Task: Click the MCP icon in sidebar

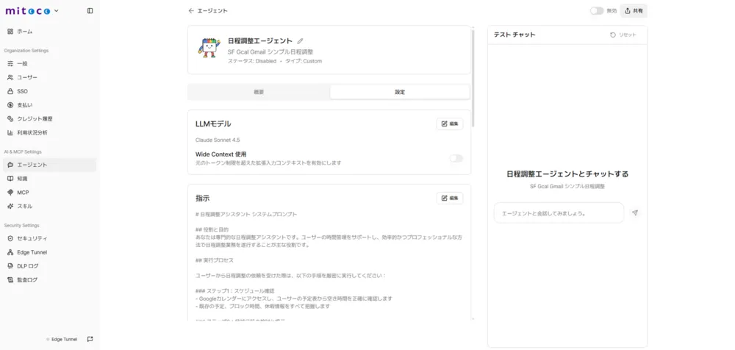Action: 10,193
